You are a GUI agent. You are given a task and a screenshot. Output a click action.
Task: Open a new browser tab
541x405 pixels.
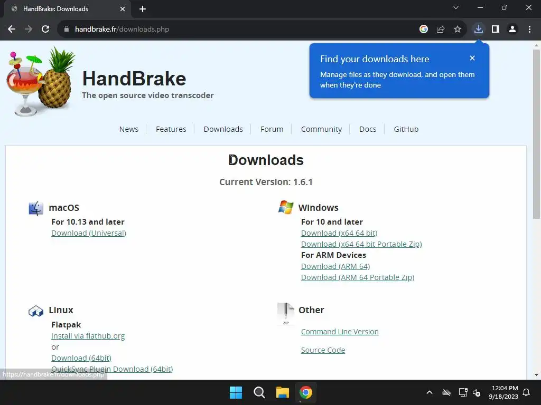point(143,9)
